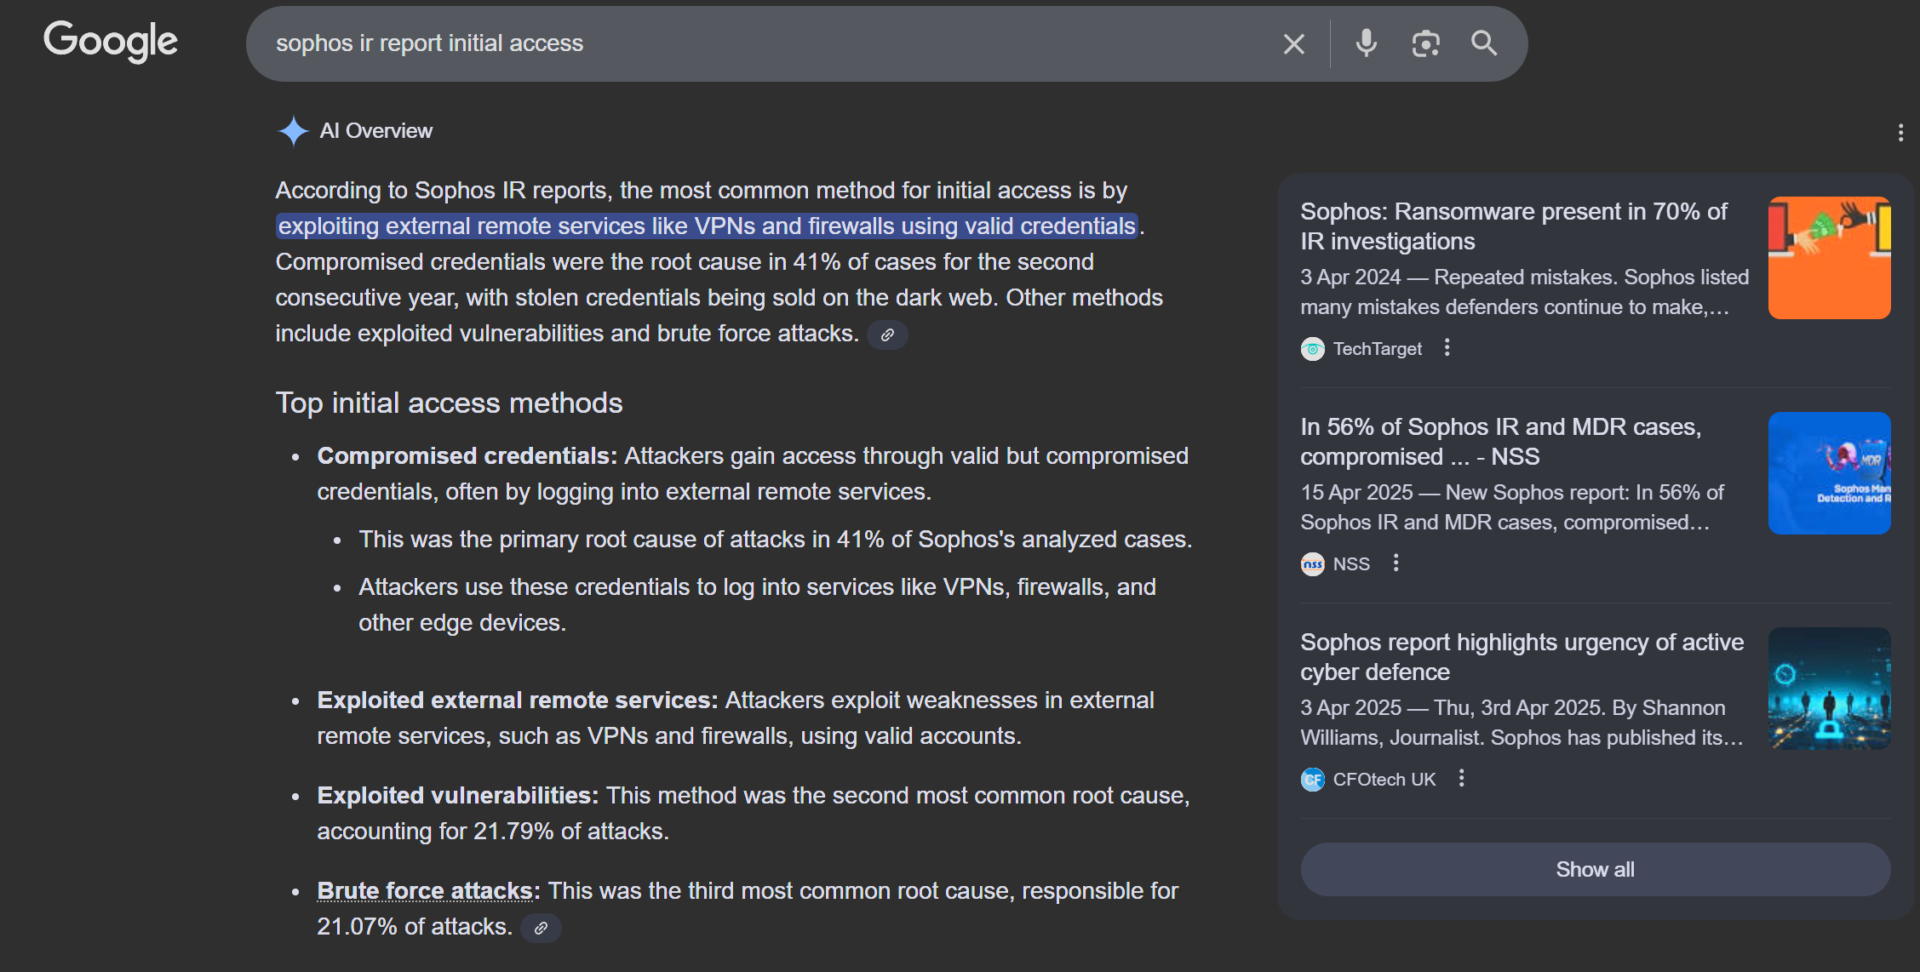This screenshot has height=972, width=1920.
Task: Click inside the search text field
Action: click(766, 44)
